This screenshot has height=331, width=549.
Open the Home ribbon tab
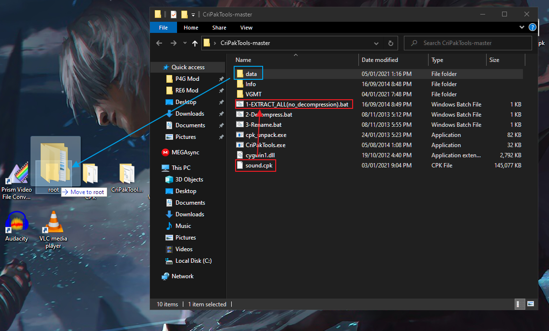coord(191,28)
